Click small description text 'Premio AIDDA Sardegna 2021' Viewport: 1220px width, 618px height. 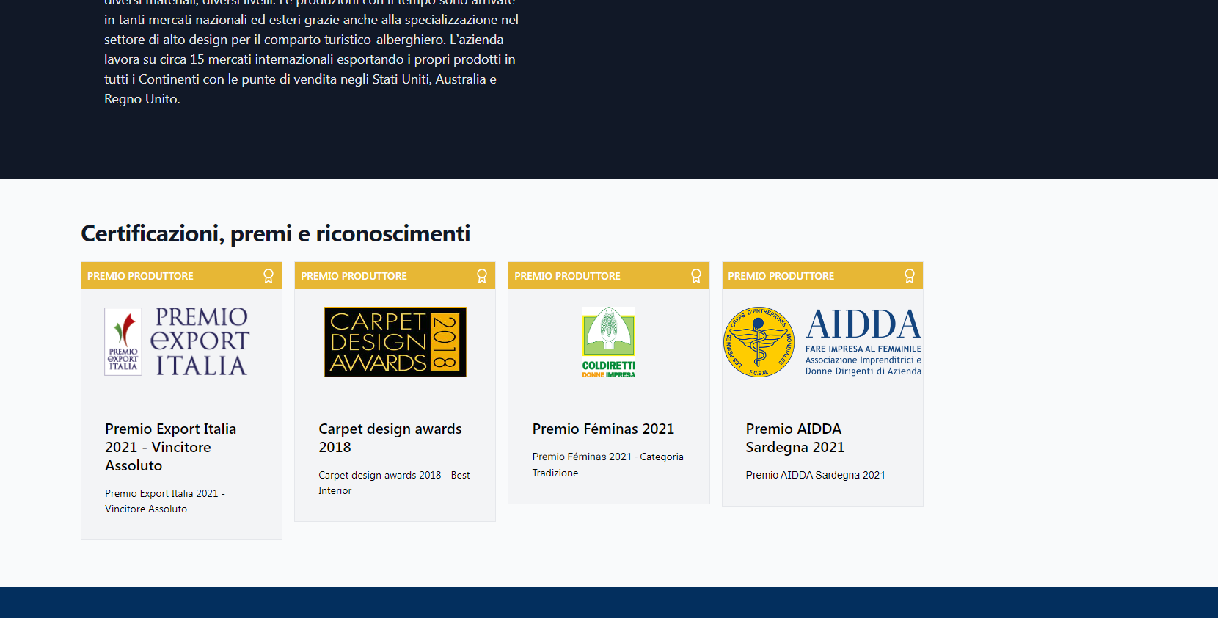[816, 475]
